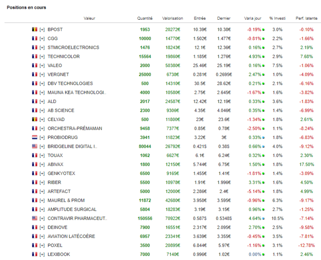Expand the POXEL position details
The image size is (321, 260).
tap(42, 245)
